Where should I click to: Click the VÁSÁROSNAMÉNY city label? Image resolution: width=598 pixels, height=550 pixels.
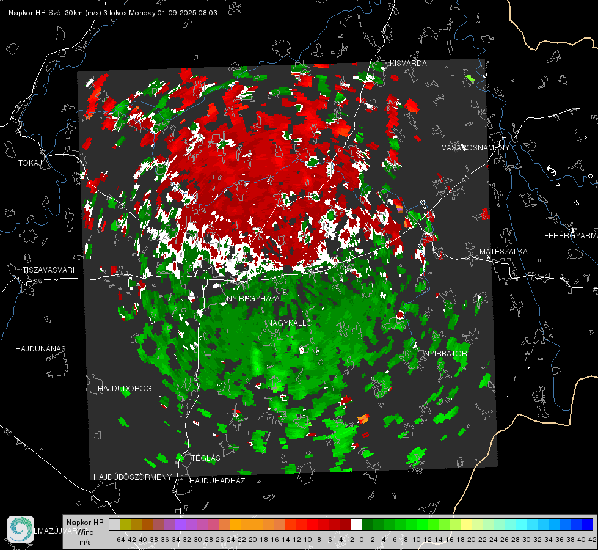(x=476, y=148)
